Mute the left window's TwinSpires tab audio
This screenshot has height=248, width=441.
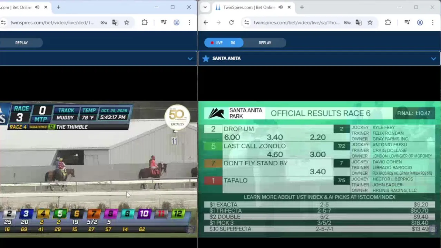pos(37,7)
